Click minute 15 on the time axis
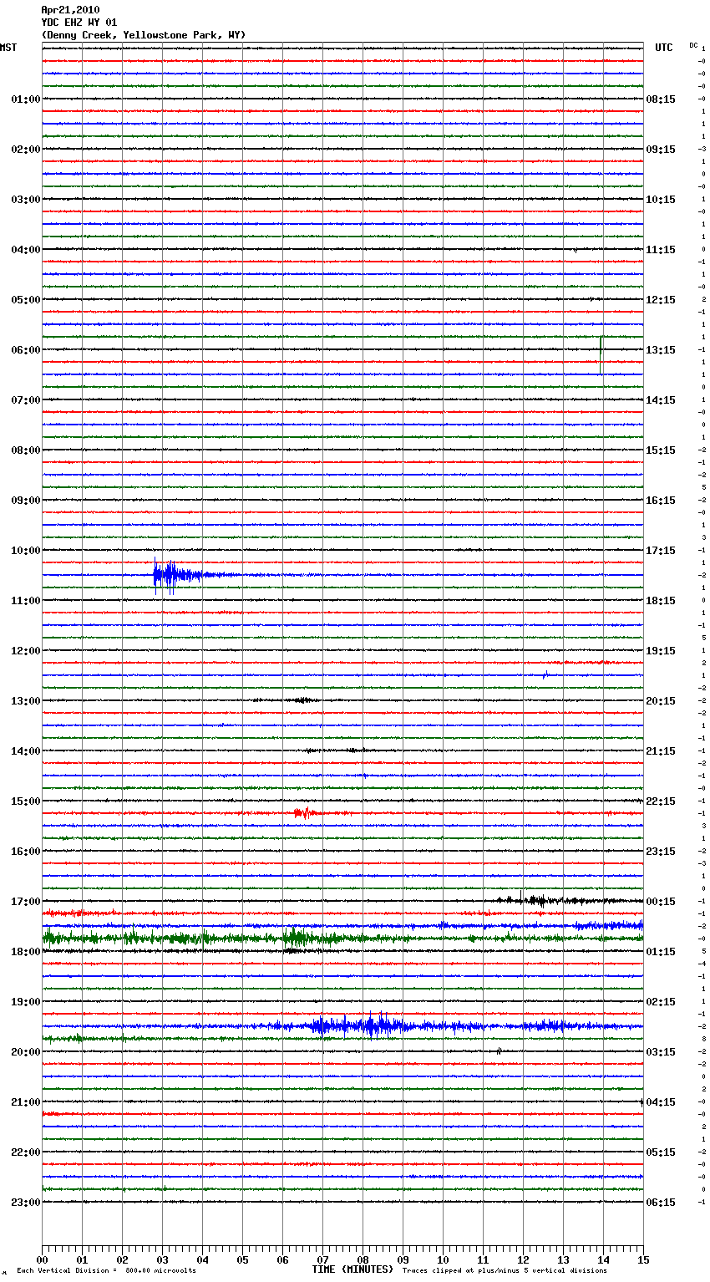This screenshot has height=1282, width=710. (x=643, y=1260)
